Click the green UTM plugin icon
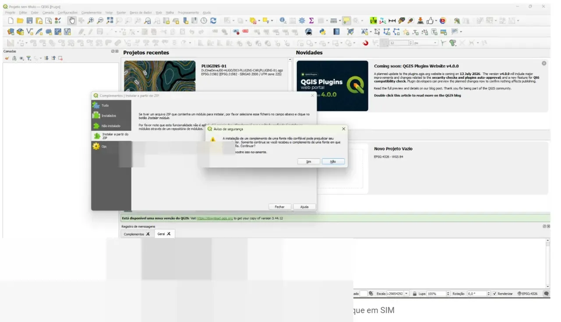 (x=373, y=21)
